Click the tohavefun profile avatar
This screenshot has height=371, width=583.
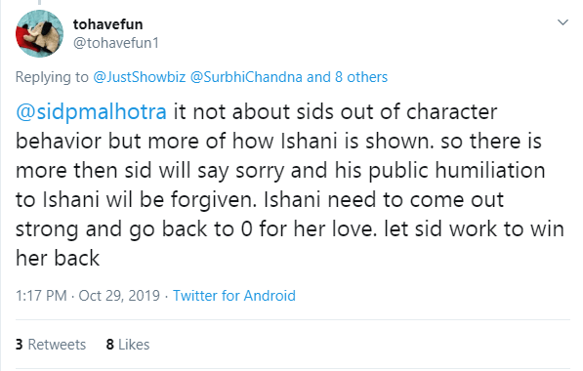click(39, 33)
